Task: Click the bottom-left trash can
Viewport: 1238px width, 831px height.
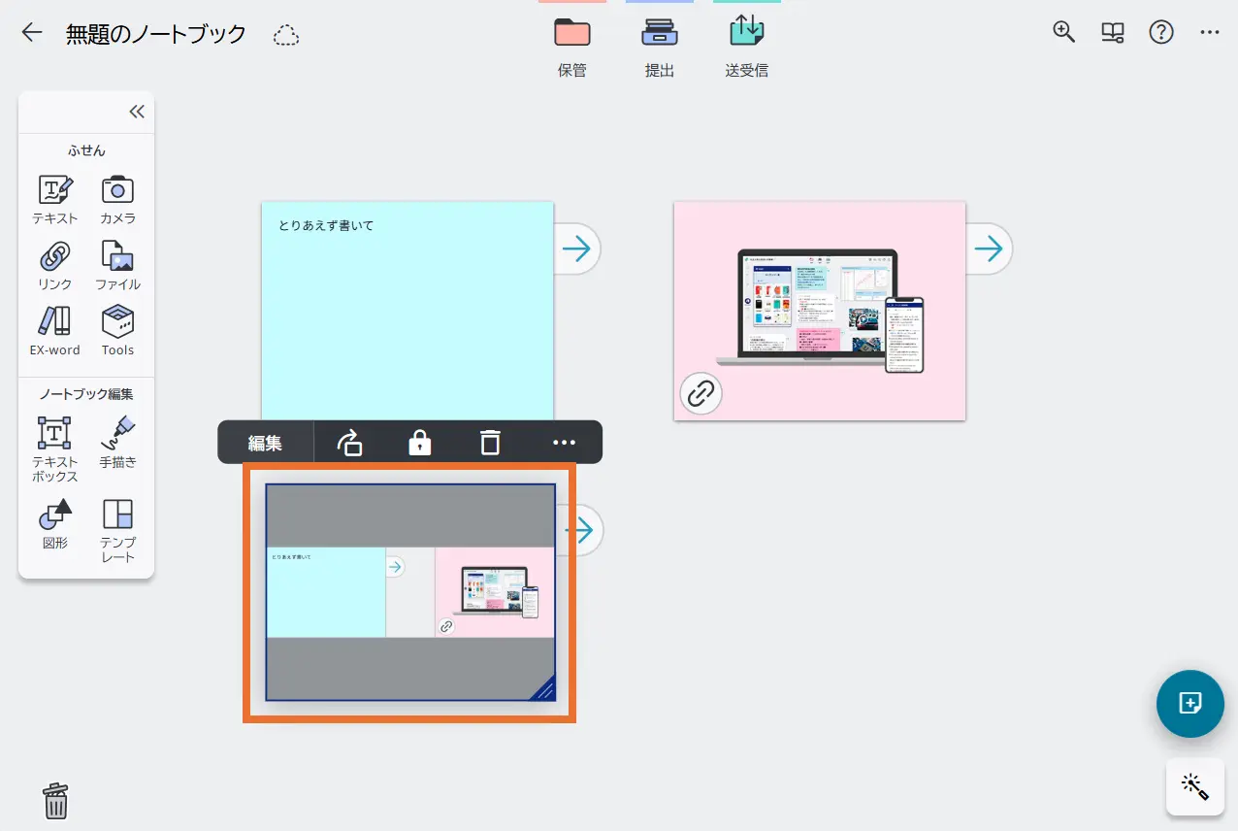Action: [x=56, y=801]
